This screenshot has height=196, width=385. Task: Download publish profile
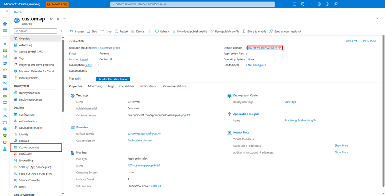click(190, 32)
